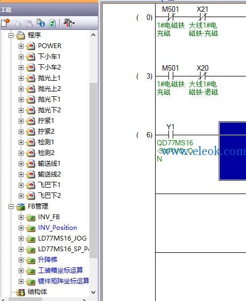The height and width of the screenshot is (301, 246).
Task: Click the 输送线1 program icon
Action: coord(30,164)
